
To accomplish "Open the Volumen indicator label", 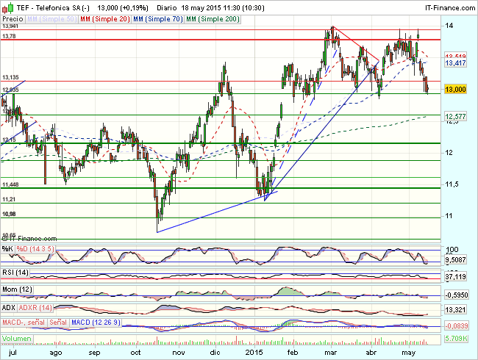I will click(17, 339).
